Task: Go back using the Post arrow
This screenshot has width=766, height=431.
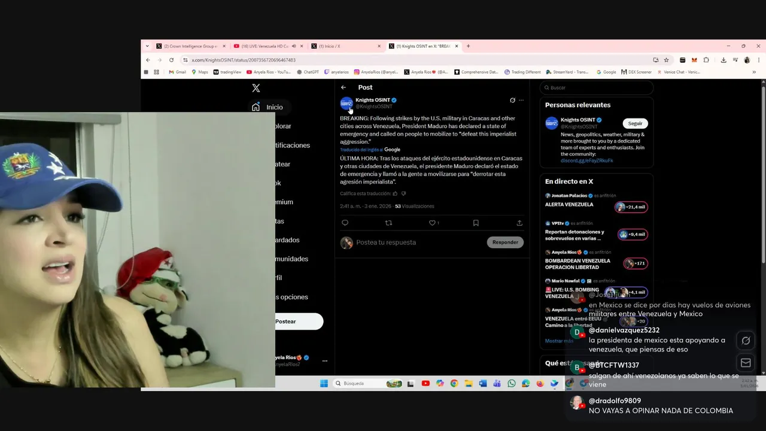Action: pyautogui.click(x=344, y=87)
